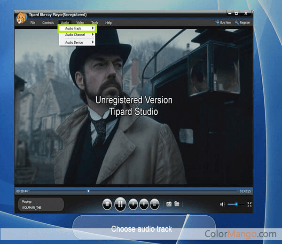Viewport: 282px width, 244px height.
Task: Toggle full screen mode
Action: (250, 204)
